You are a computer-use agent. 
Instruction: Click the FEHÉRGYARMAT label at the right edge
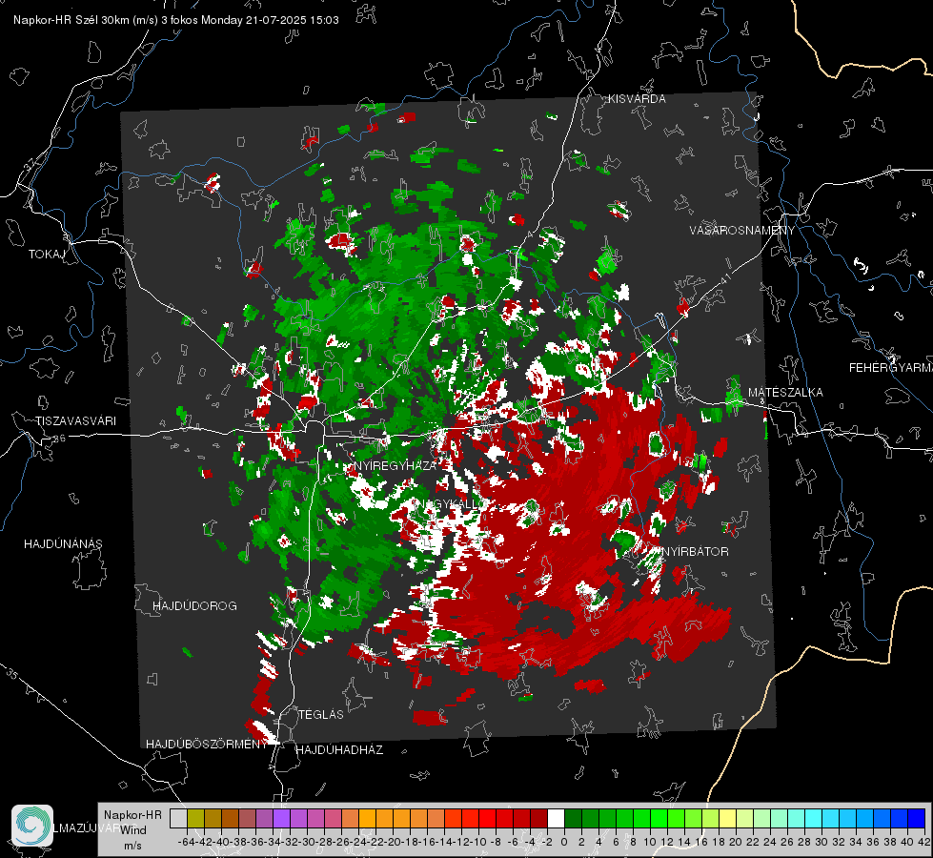pyautogui.click(x=890, y=368)
